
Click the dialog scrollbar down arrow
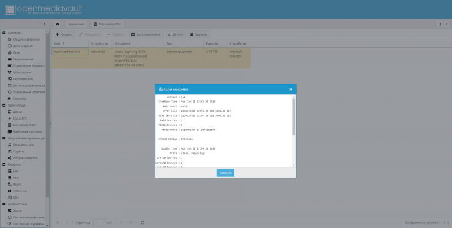coord(294,165)
